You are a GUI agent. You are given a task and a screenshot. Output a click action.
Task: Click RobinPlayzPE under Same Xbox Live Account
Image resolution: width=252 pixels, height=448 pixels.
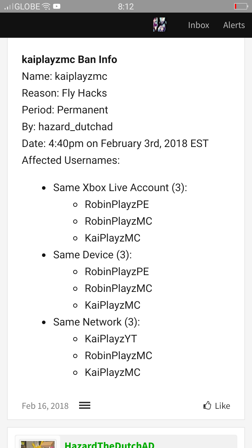[x=117, y=204]
